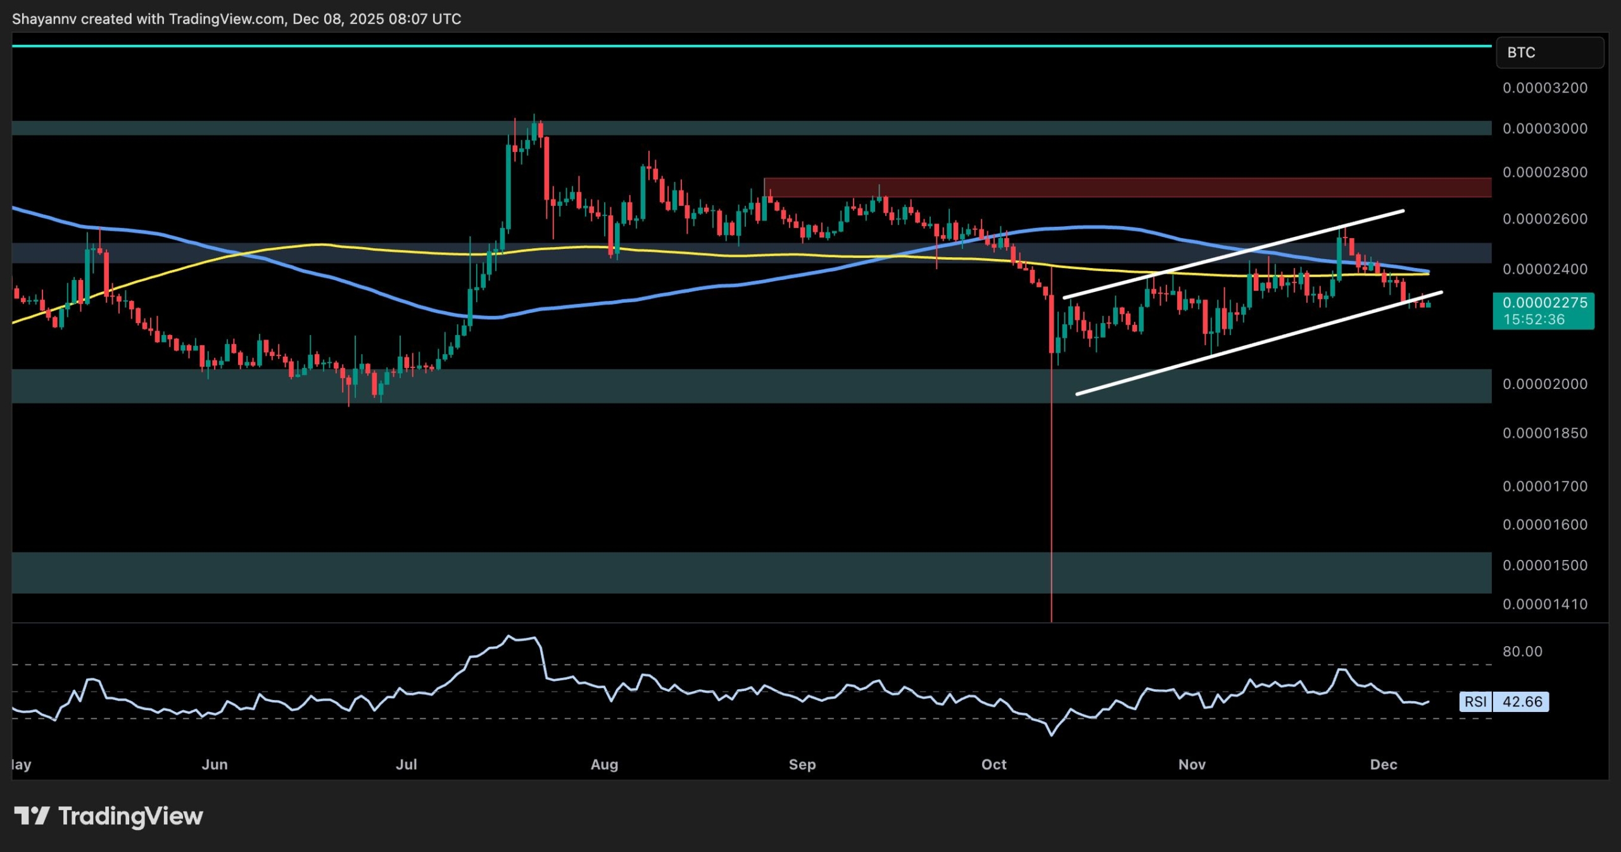Click the Oct label on the time axis

click(x=995, y=765)
